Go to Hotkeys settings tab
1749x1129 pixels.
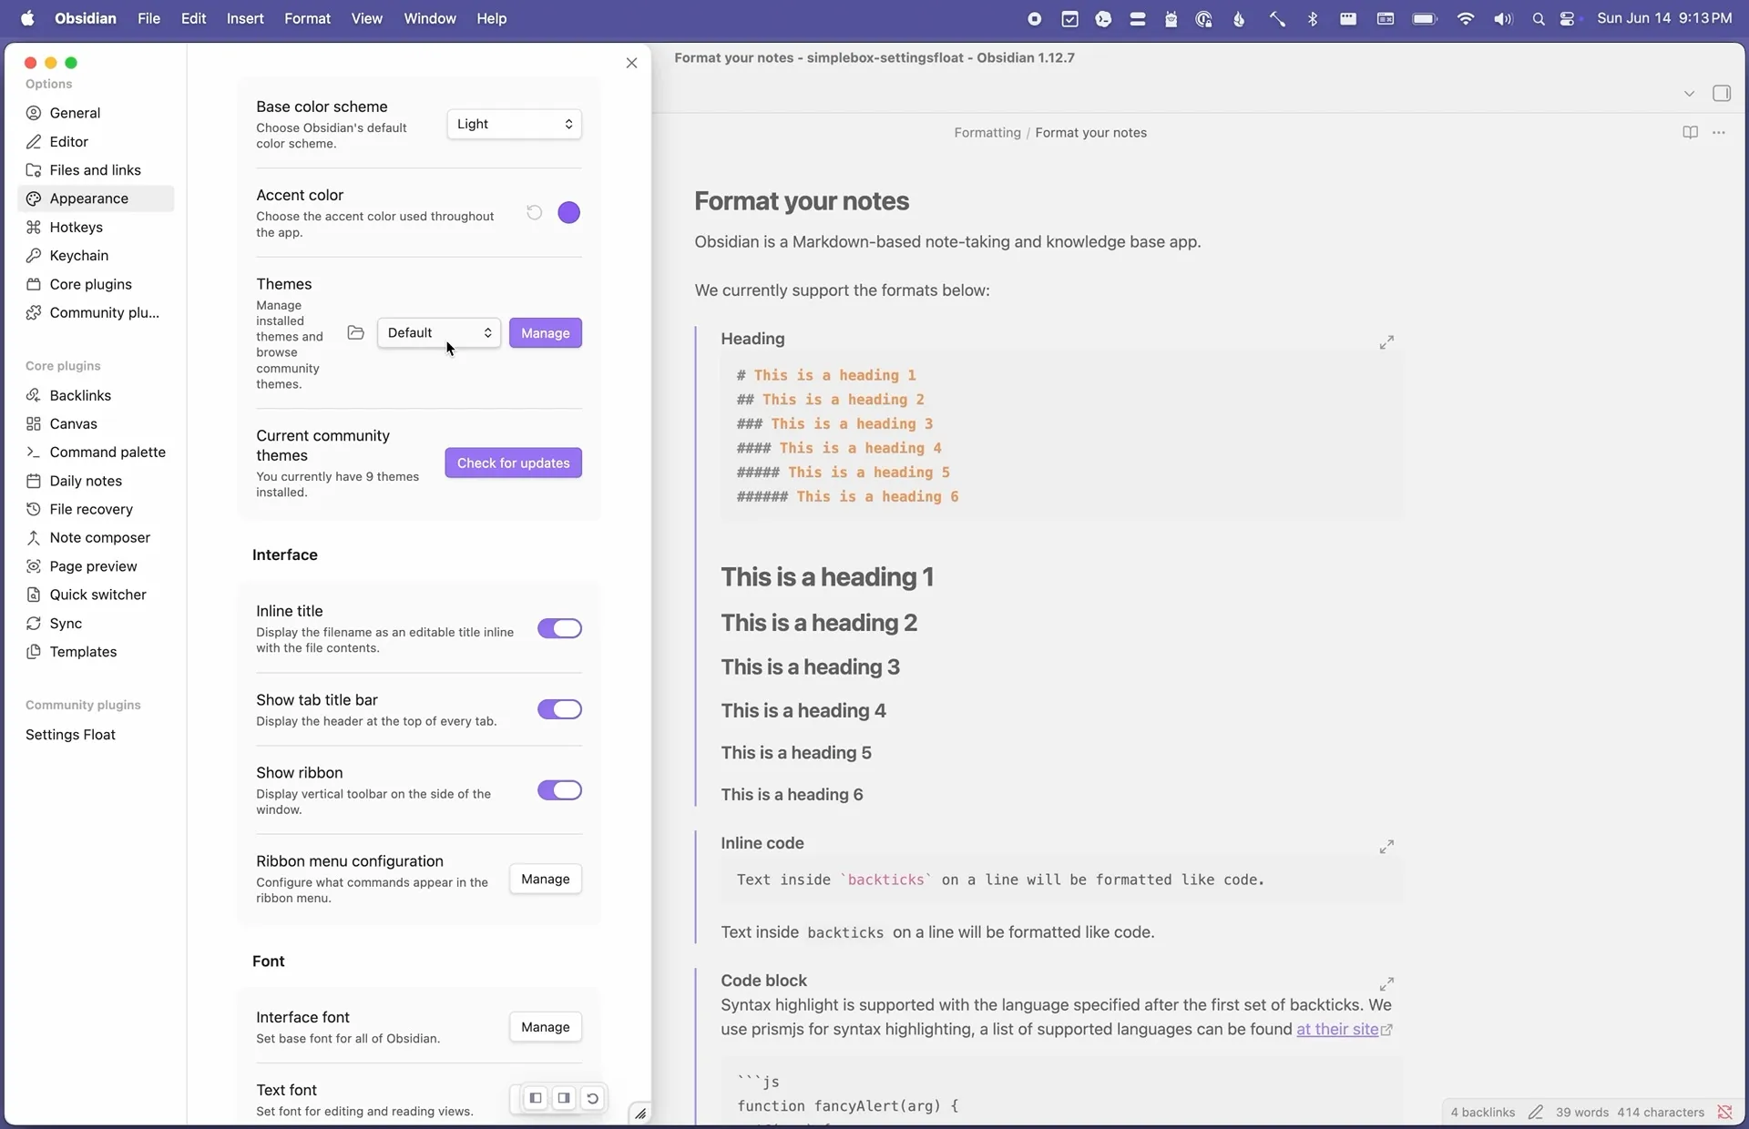(96, 228)
